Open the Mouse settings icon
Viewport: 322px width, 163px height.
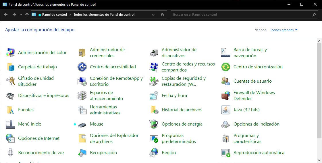pyautogui.click(x=82, y=124)
